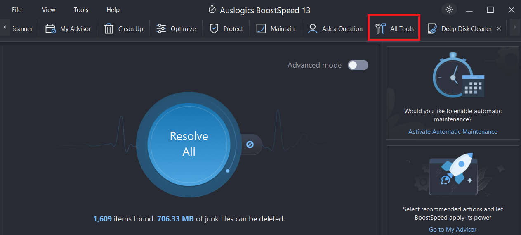Viewport: 521px width, 235px height.
Task: Switch to the partially hidden Scanner tab
Action: 23,28
